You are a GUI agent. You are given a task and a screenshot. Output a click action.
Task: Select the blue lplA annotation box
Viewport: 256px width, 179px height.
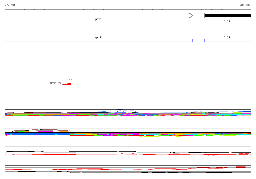(x=228, y=40)
